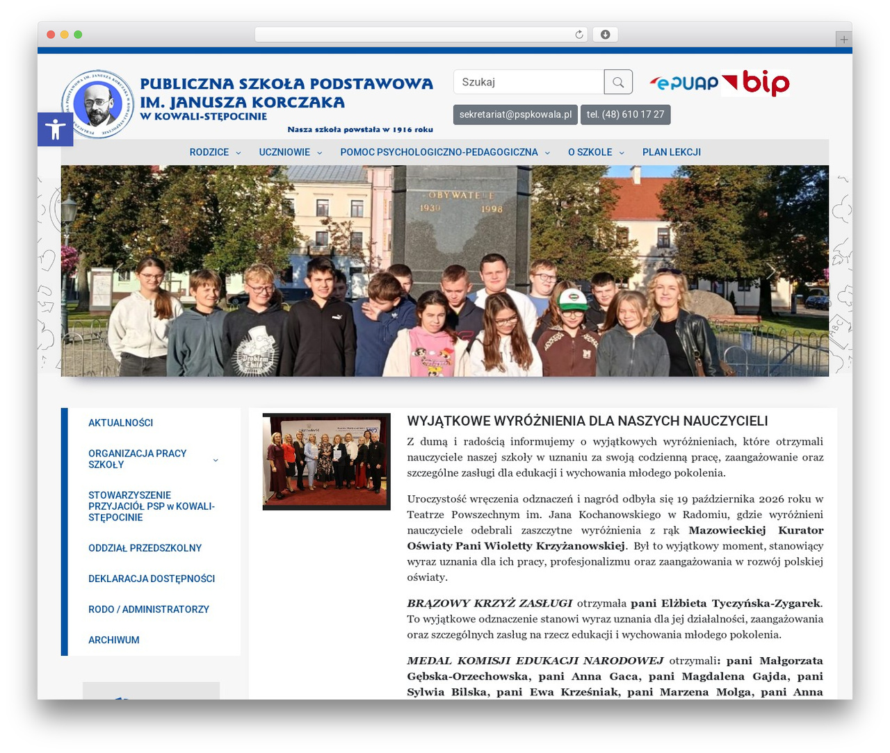890x753 pixels.
Task: Open the teachers award ceremony thumbnail
Action: pos(327,462)
